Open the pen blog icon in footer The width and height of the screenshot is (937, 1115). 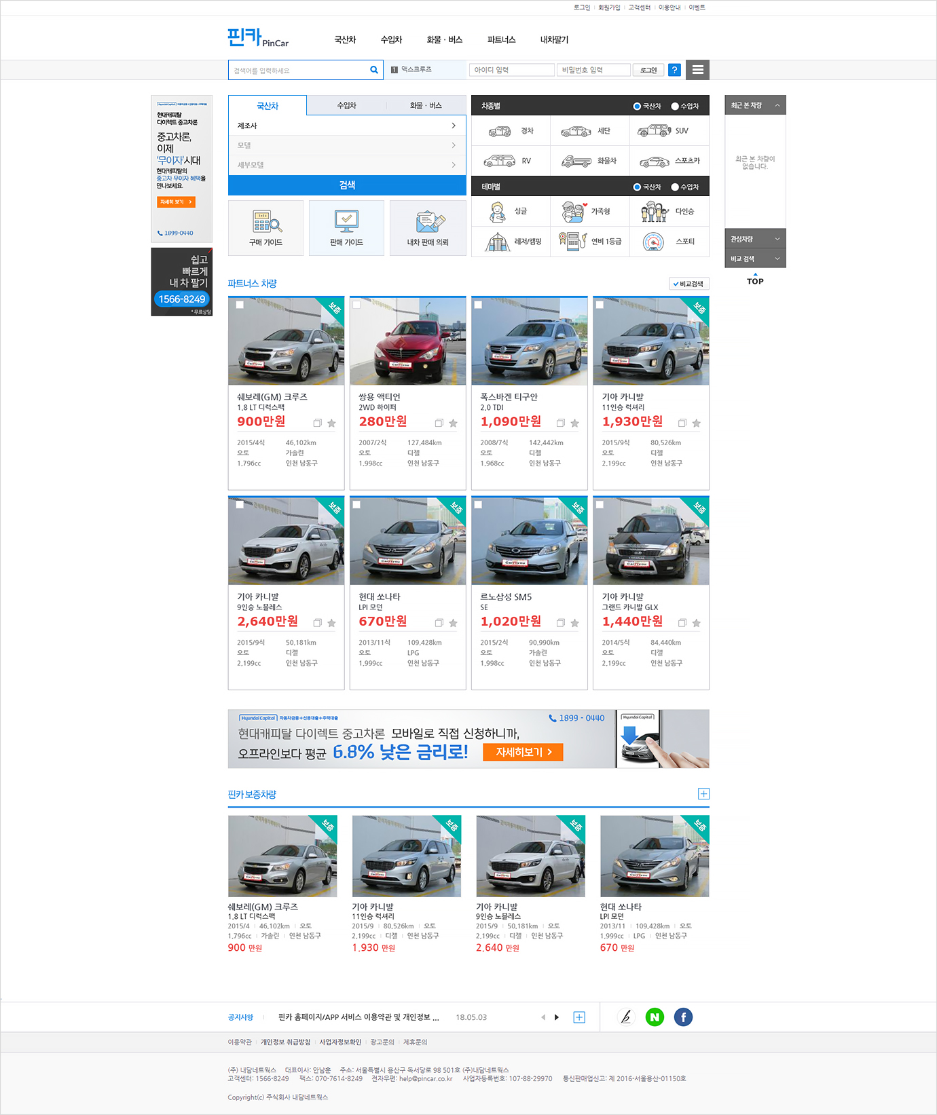626,1017
